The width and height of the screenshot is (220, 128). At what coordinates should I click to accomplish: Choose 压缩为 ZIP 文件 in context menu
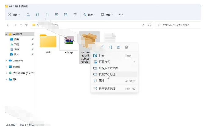[115, 68]
